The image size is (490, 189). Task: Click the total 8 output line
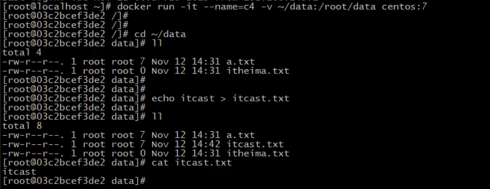[22, 126]
